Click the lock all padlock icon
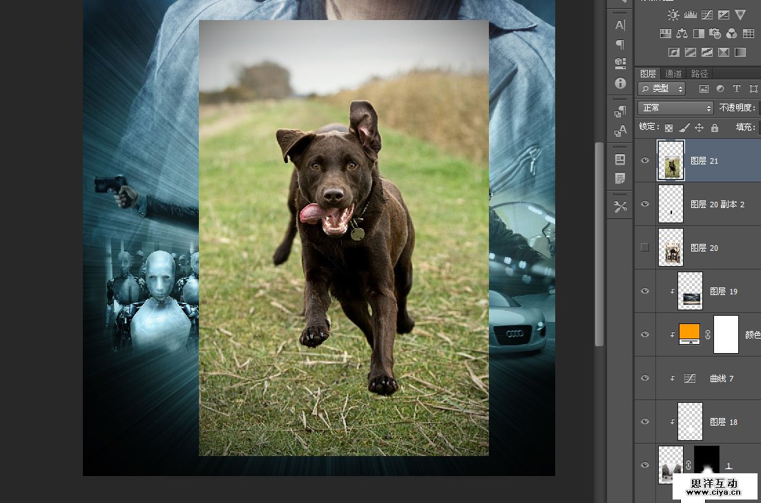Screen dimensions: 761x503 pos(715,128)
